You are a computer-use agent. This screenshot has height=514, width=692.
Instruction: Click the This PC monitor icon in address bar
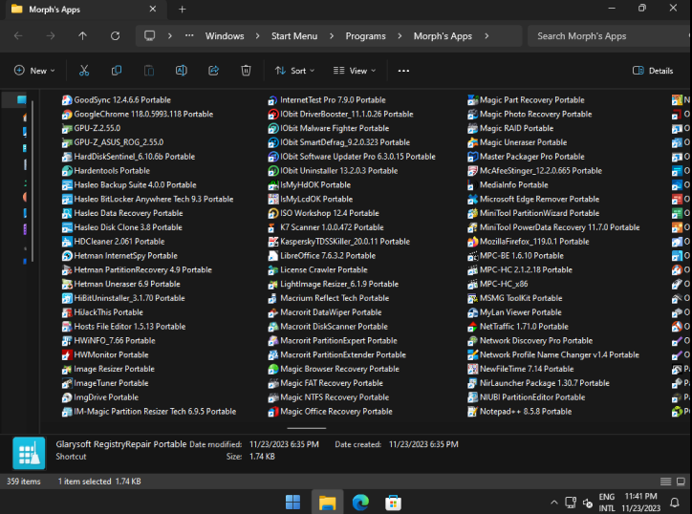(x=150, y=35)
